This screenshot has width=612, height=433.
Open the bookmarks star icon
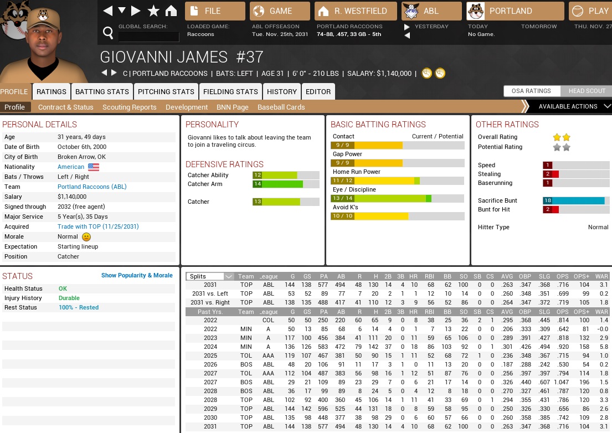[x=153, y=11]
